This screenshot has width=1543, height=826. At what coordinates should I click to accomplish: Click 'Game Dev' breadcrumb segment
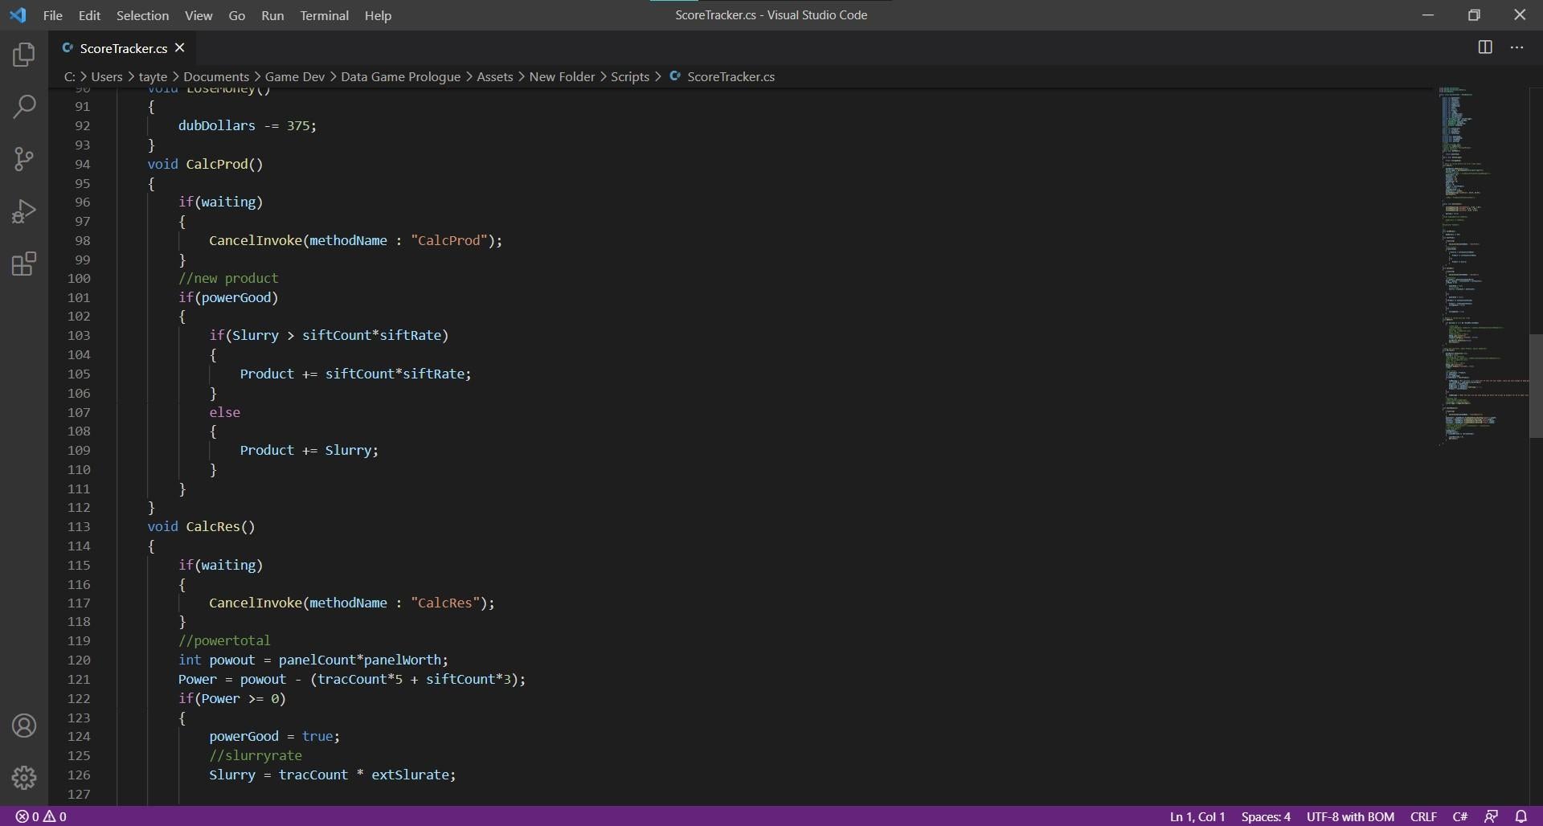295,76
